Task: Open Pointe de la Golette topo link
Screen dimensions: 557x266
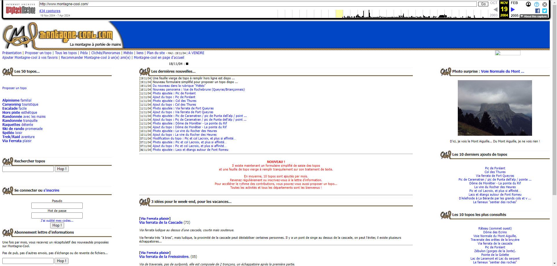Action: pyautogui.click(x=495, y=255)
